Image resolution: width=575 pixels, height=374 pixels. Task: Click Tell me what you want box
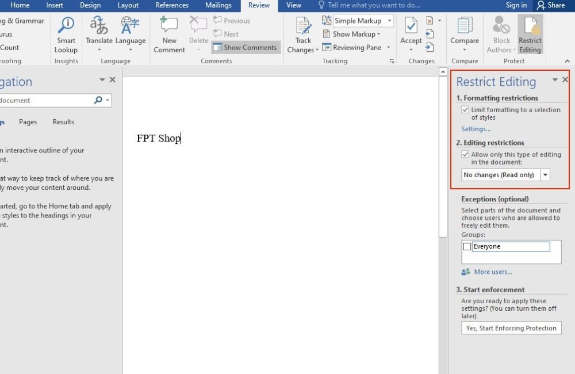point(369,5)
